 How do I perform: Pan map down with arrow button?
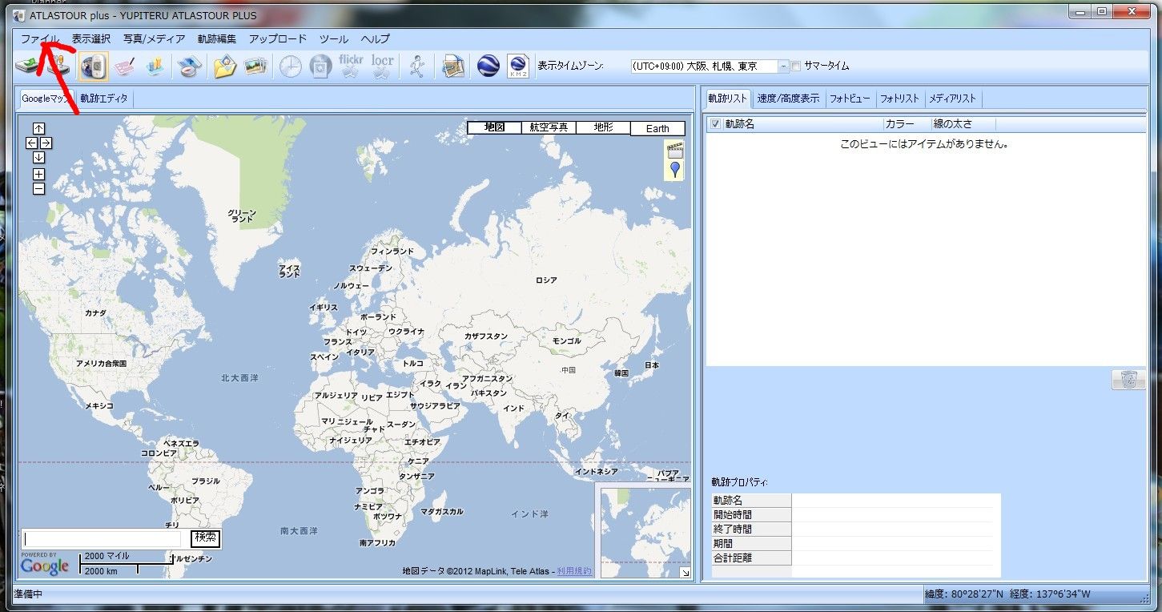pos(38,157)
